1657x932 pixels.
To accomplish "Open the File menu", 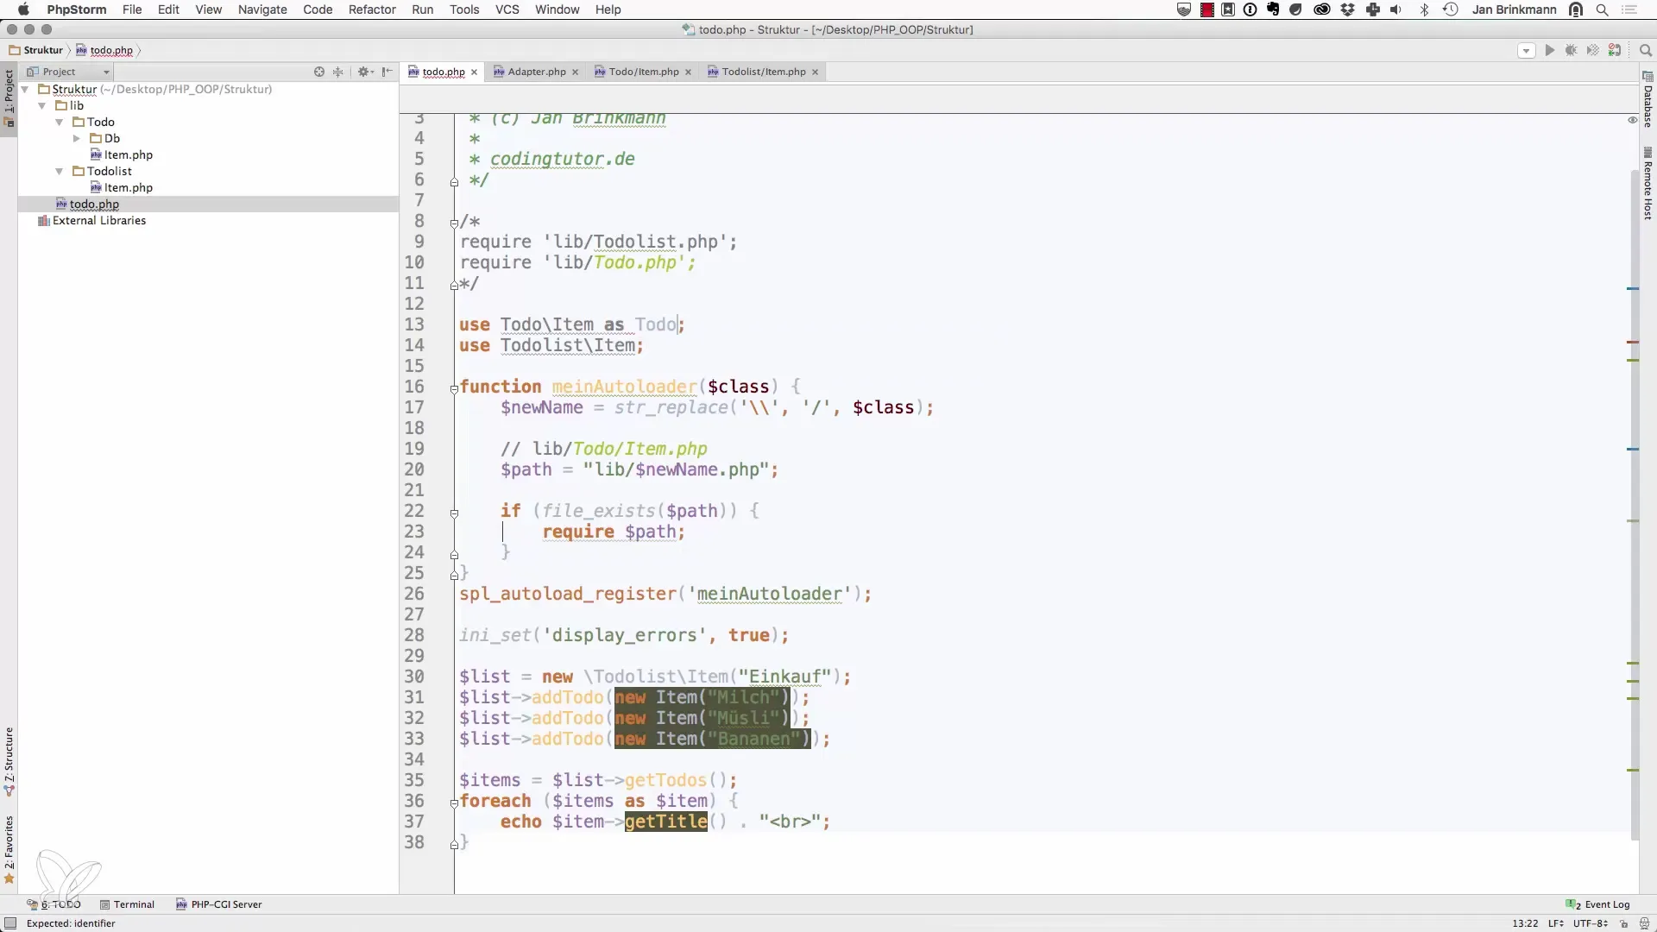I will pos(132,9).
